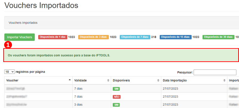This screenshot has height=108, width=239.
Task: Focus the Pesquisar search field
Action: [215, 72]
